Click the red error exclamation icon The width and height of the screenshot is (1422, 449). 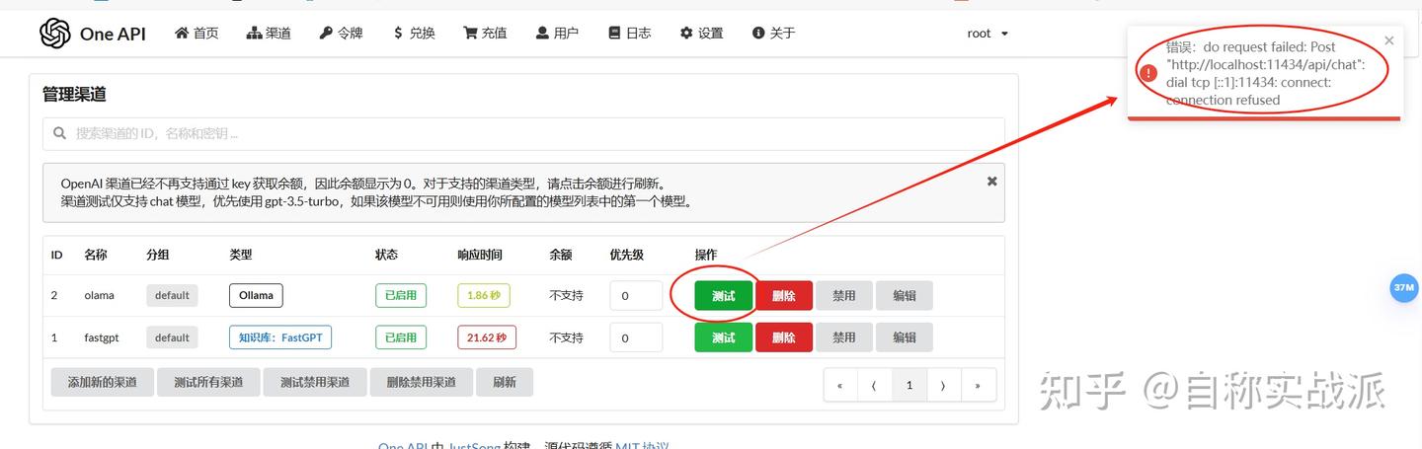[x=1148, y=73]
